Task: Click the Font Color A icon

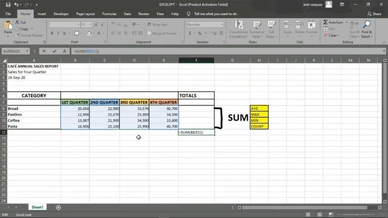Action: pos(99,33)
